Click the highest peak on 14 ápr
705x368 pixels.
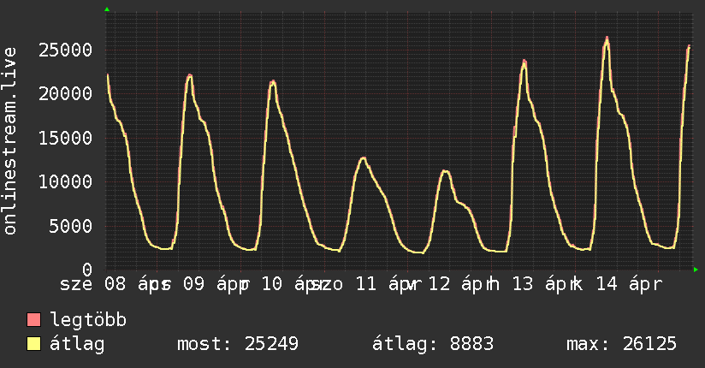607,39
